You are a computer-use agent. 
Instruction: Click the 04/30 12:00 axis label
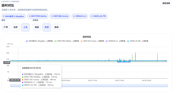click(x=93, y=81)
